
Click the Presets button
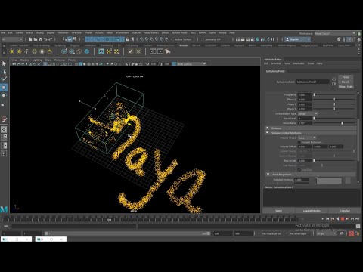tap(346, 82)
